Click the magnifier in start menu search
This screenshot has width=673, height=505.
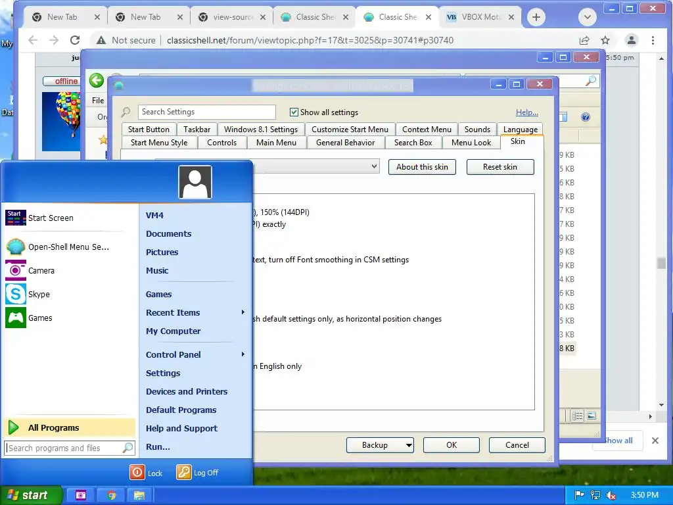128,448
